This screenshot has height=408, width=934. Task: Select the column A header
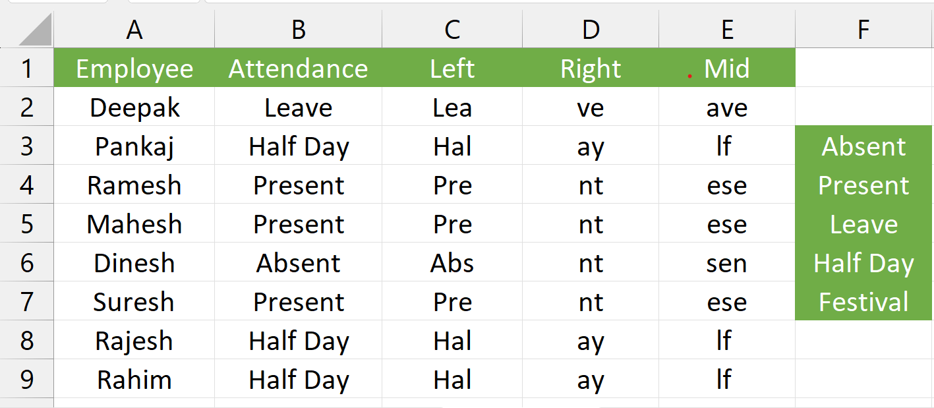click(134, 30)
